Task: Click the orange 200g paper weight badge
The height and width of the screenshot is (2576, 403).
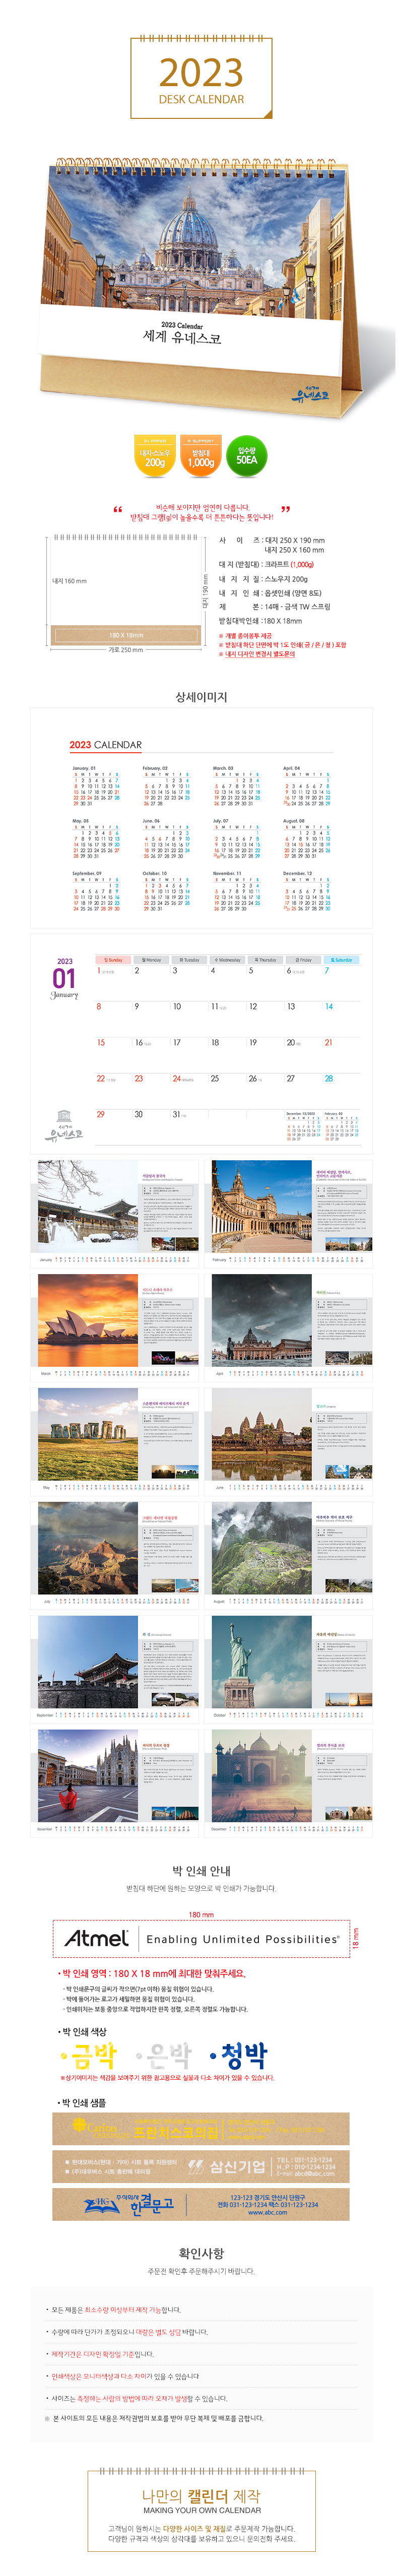Action: [154, 456]
